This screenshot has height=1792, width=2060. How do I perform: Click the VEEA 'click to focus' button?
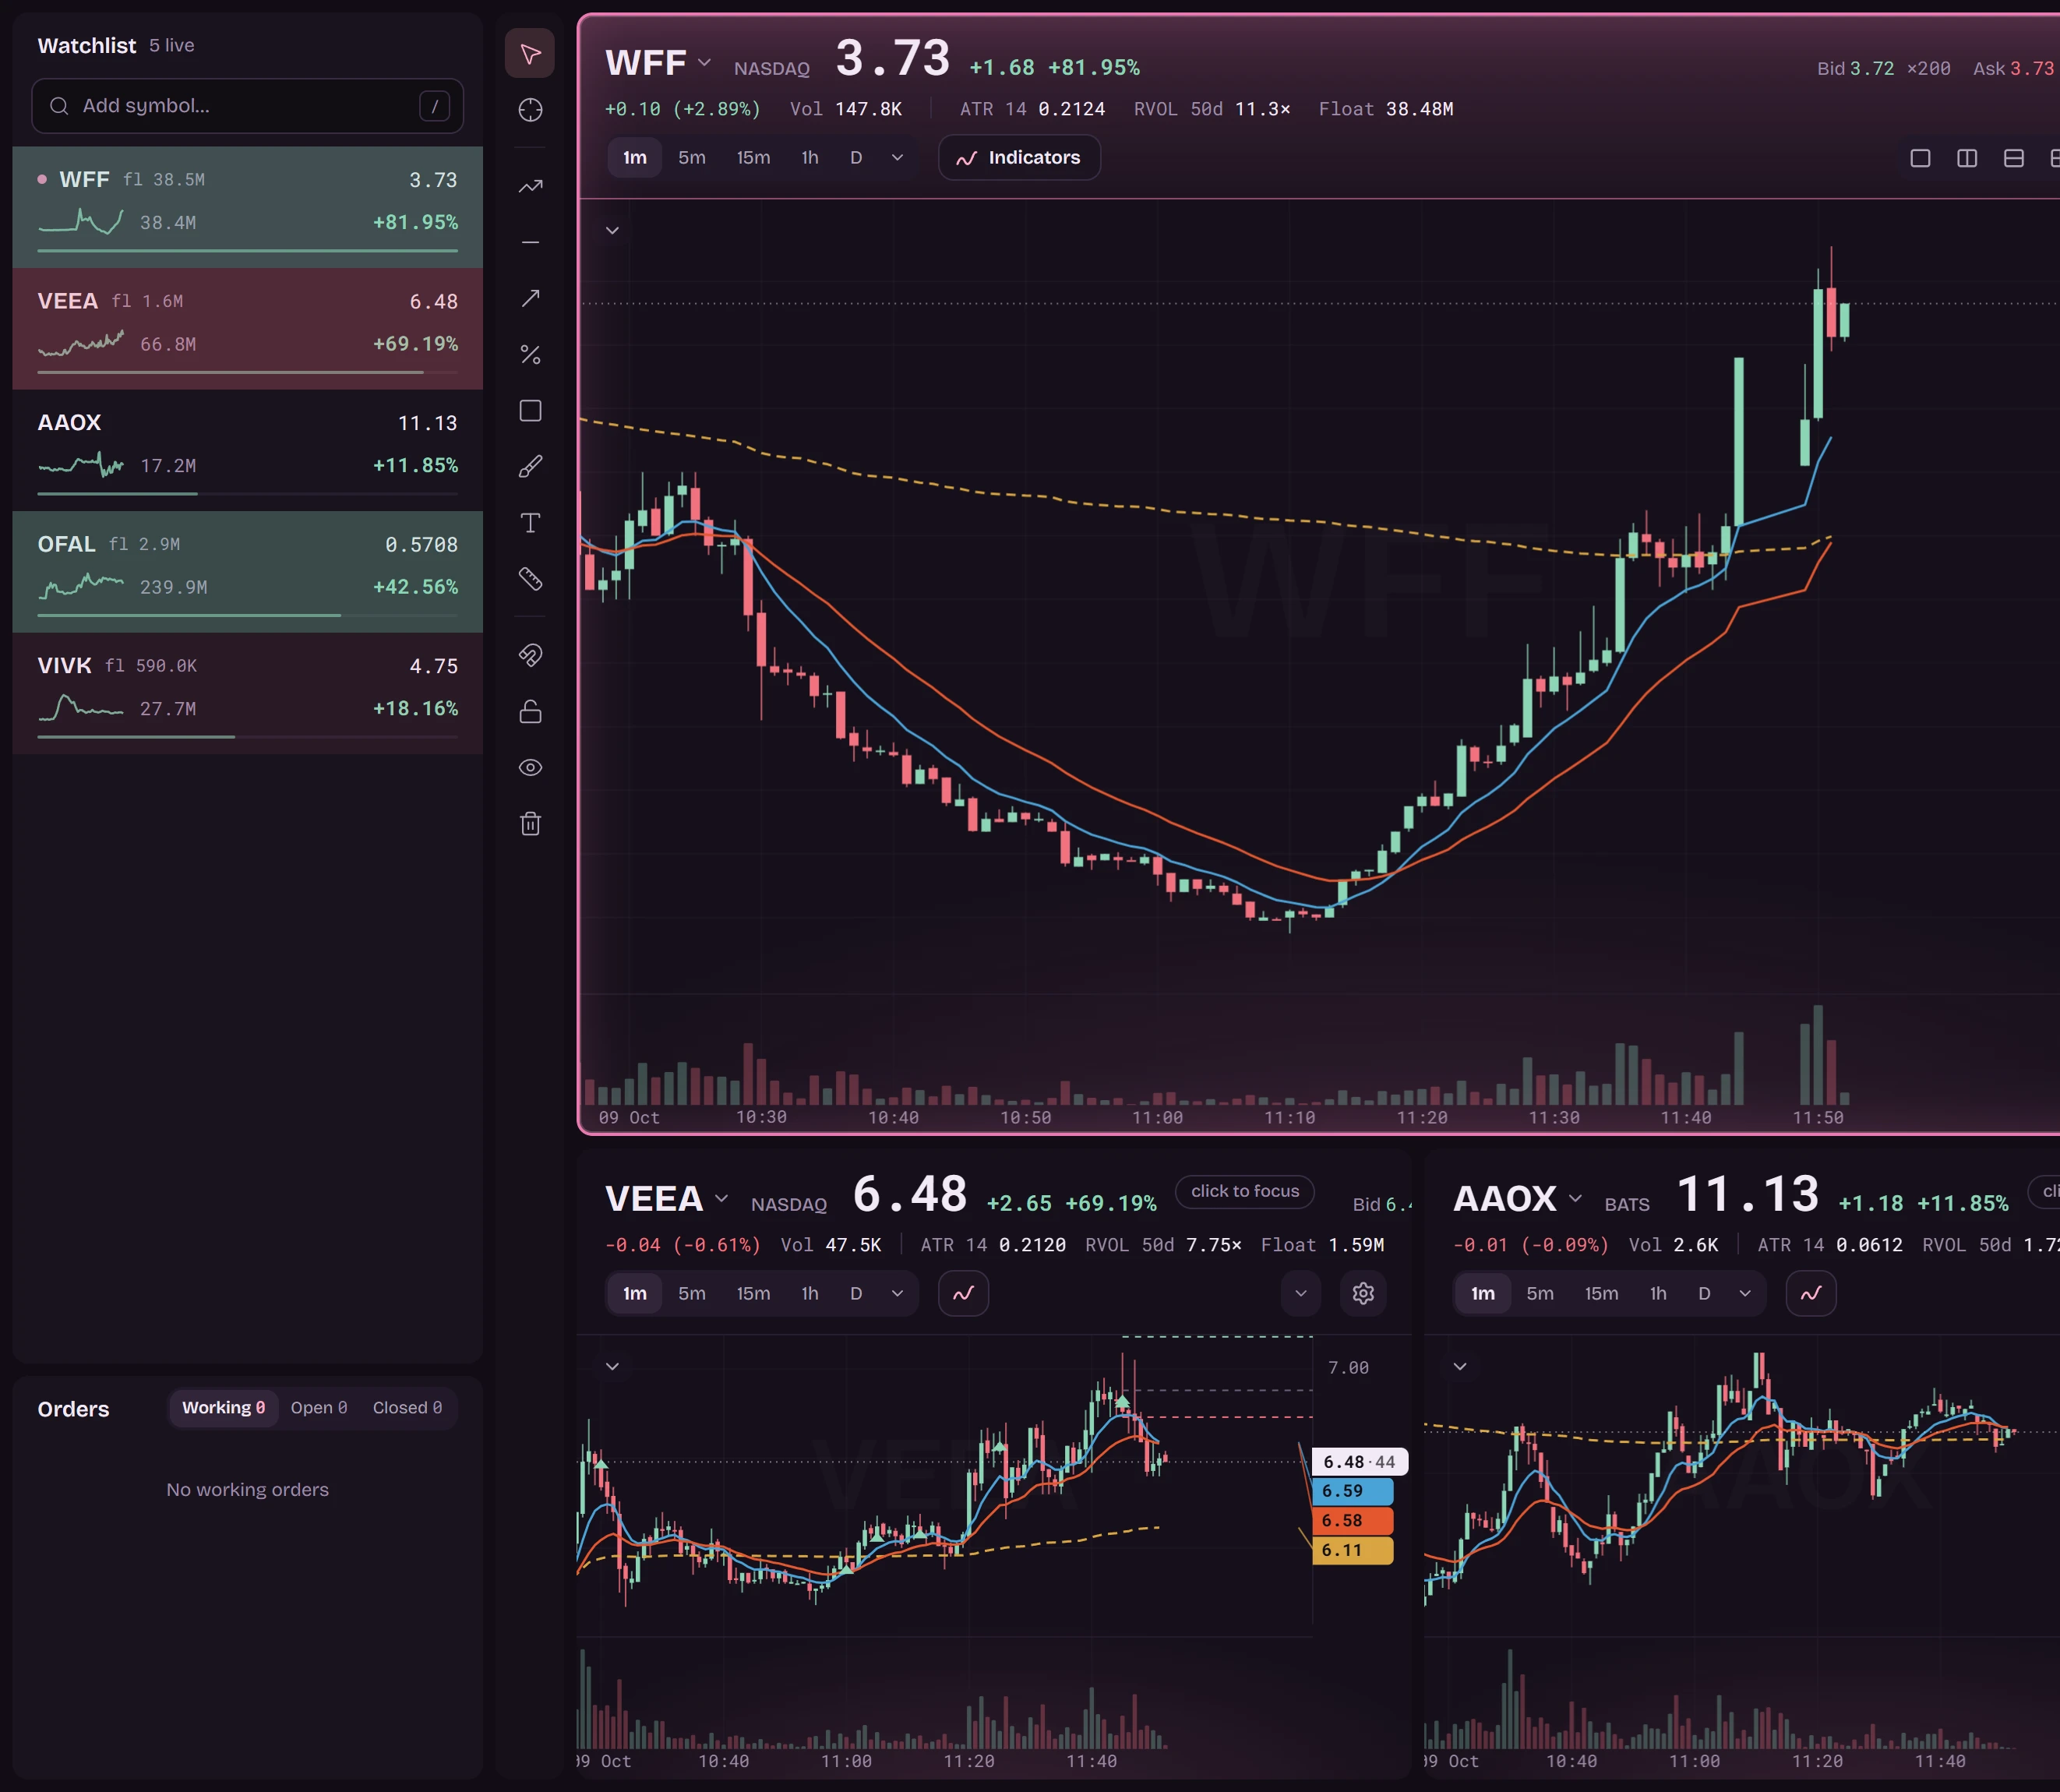1244,1191
